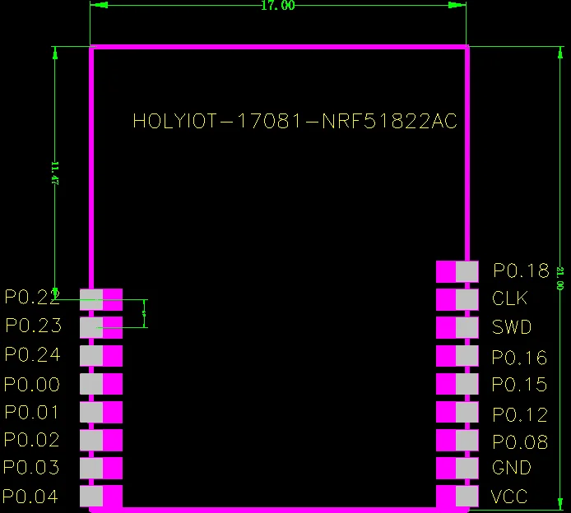Viewport: 571px width, 513px height.
Task: Pick the pad beside GND
Action: point(457,468)
